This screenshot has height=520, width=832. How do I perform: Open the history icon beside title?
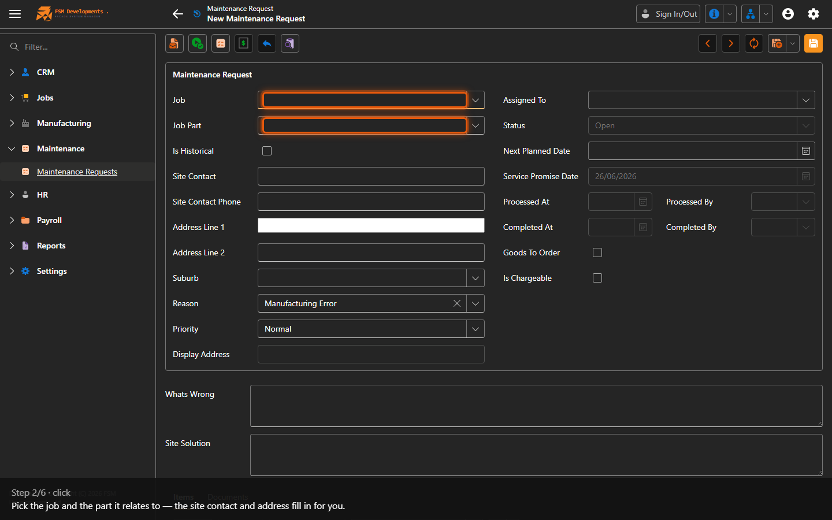(197, 14)
